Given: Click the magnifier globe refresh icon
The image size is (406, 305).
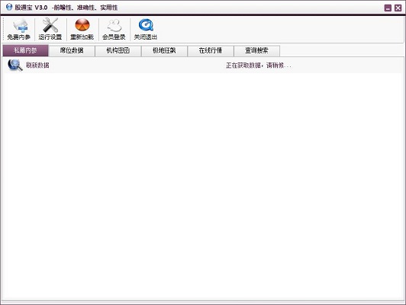Looking at the screenshot, I should point(15,65).
